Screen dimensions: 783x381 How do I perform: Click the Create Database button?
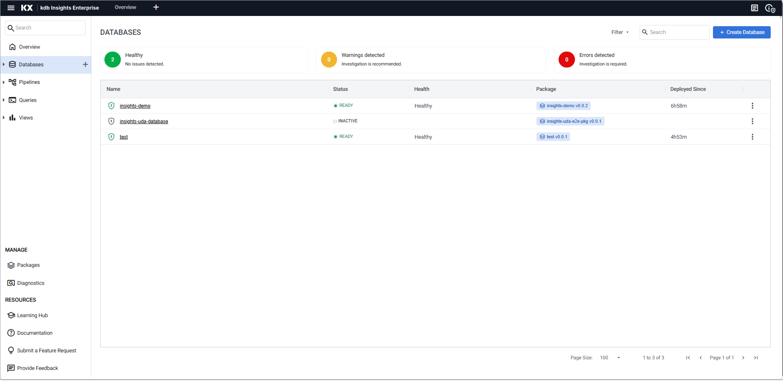tap(741, 32)
